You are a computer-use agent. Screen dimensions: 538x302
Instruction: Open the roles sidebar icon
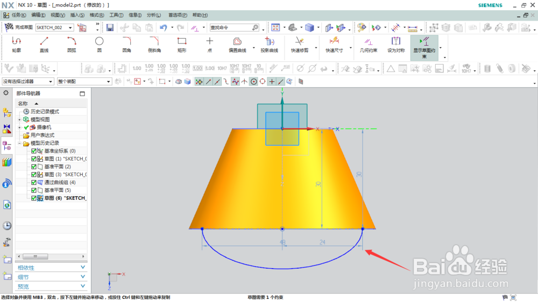tap(6, 242)
